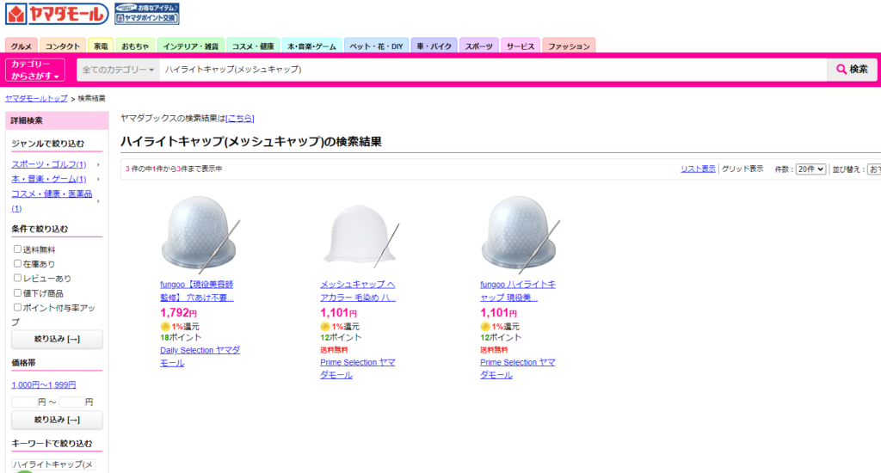Open the Yamada Point exchange banner
This screenshot has width=881, height=473.
tap(146, 14)
